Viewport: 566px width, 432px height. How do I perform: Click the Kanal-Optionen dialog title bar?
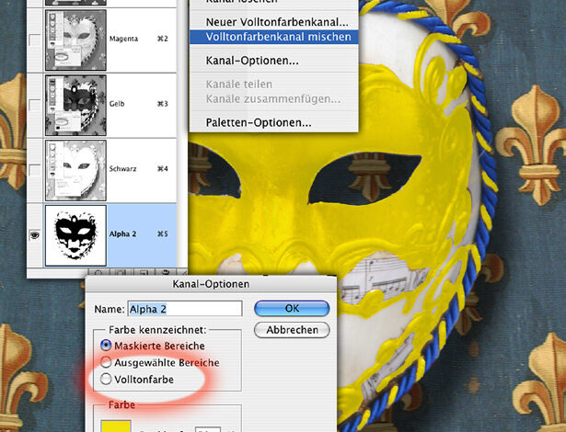coord(211,284)
